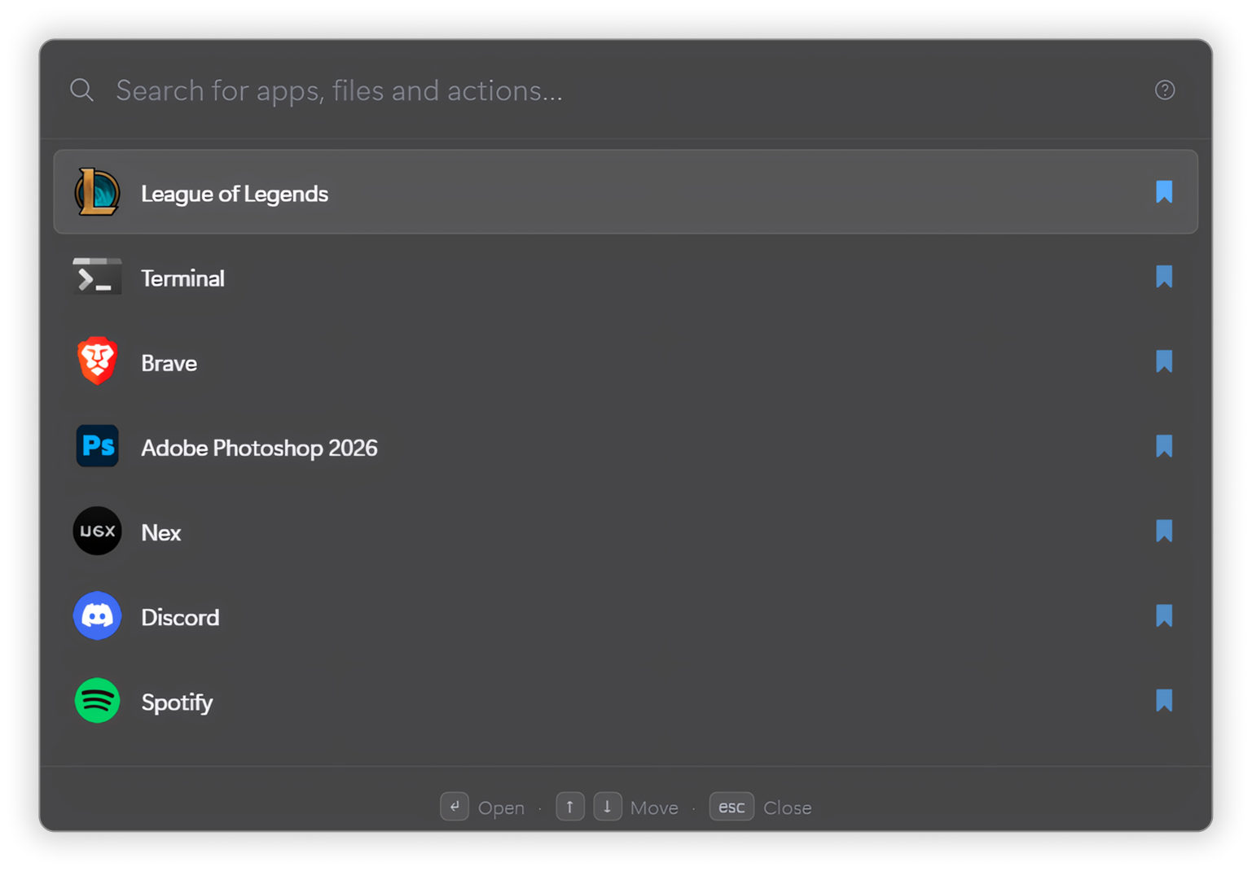The width and height of the screenshot is (1252, 871).
Task: Click the down arrow key hint
Action: (608, 807)
